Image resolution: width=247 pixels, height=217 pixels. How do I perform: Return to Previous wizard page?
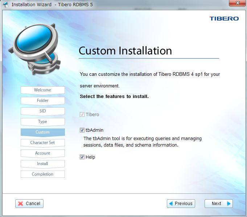click(181, 204)
